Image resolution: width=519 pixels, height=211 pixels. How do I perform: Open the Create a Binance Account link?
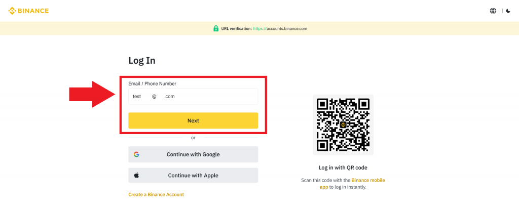[x=156, y=194]
